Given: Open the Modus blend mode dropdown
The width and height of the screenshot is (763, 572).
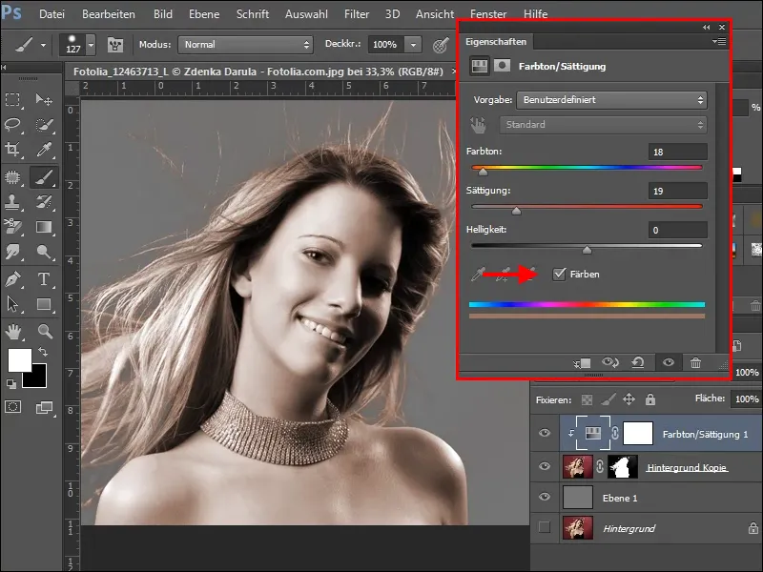Looking at the screenshot, I should pyautogui.click(x=246, y=45).
